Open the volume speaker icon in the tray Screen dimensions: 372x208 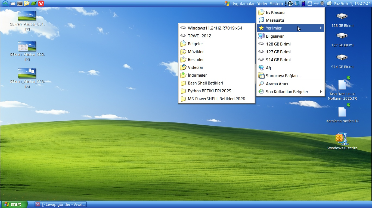pyautogui.click(x=322, y=4)
